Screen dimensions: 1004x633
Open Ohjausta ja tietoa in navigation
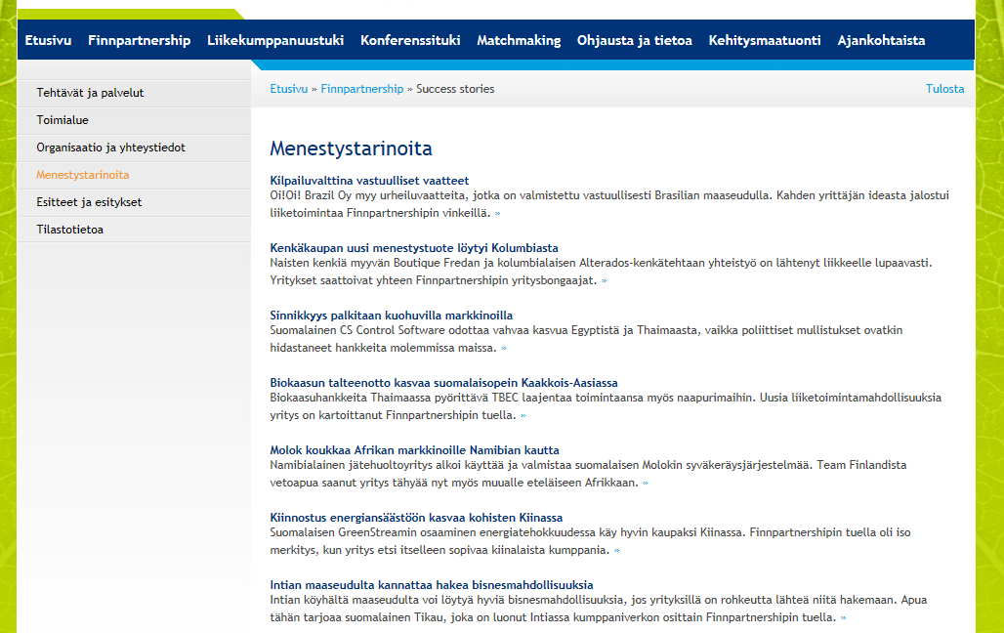[x=635, y=40]
